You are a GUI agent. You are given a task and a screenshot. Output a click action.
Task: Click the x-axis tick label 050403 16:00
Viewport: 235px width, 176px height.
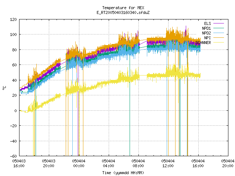[x=19, y=164]
